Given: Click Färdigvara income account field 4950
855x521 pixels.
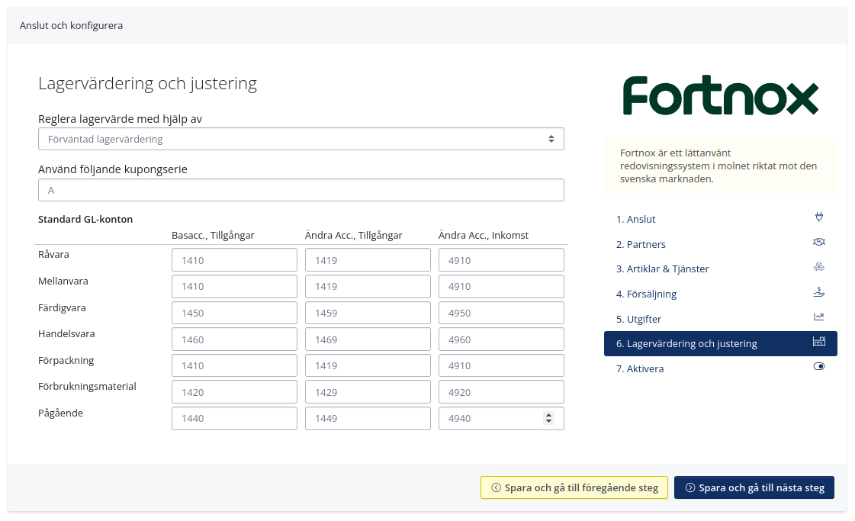Looking at the screenshot, I should (501, 313).
